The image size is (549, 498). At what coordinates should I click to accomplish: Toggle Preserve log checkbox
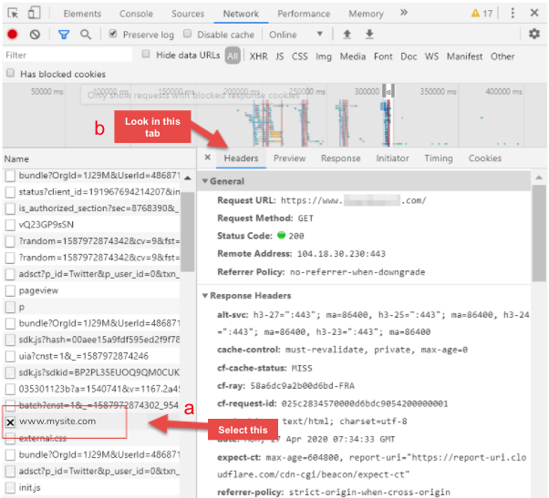[x=113, y=34]
